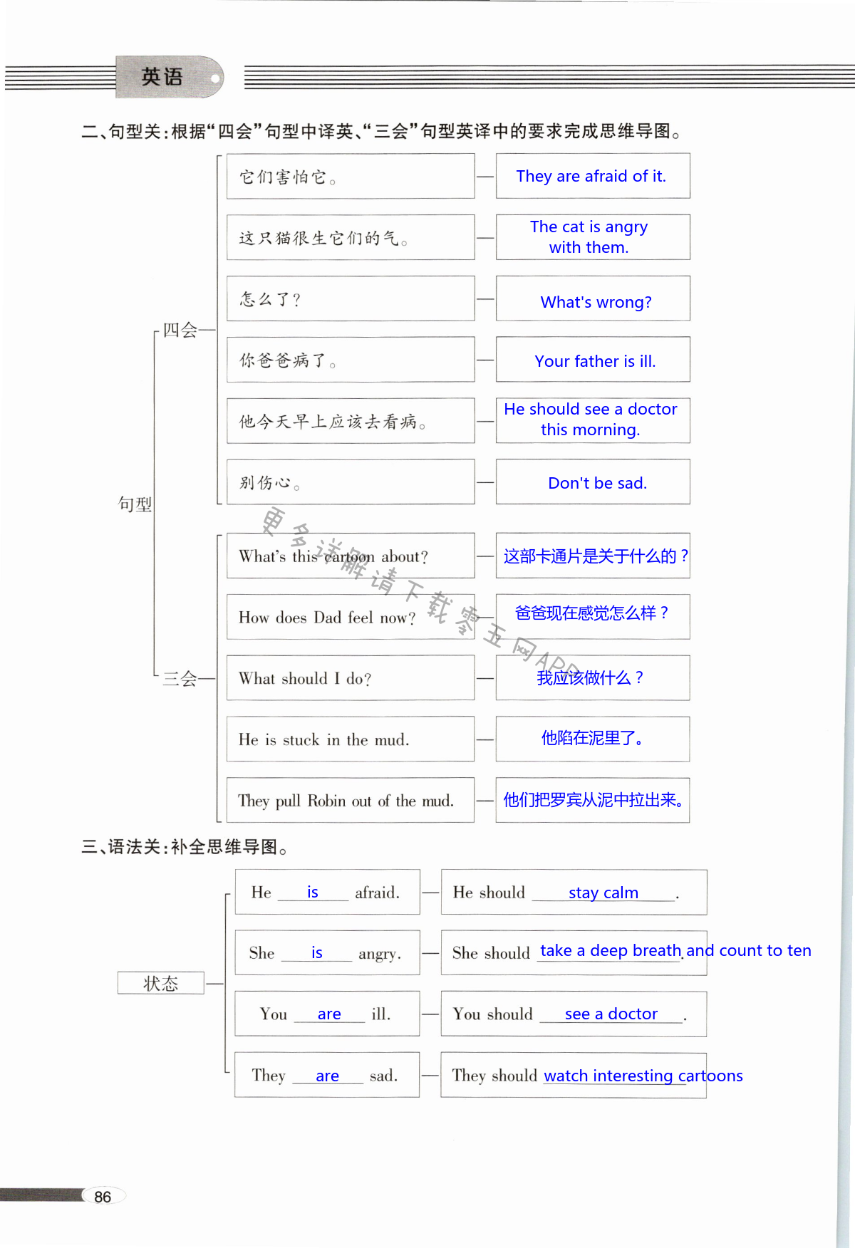Click the 状态 box in grammar map
This screenshot has width=855, height=1248.
point(161,983)
